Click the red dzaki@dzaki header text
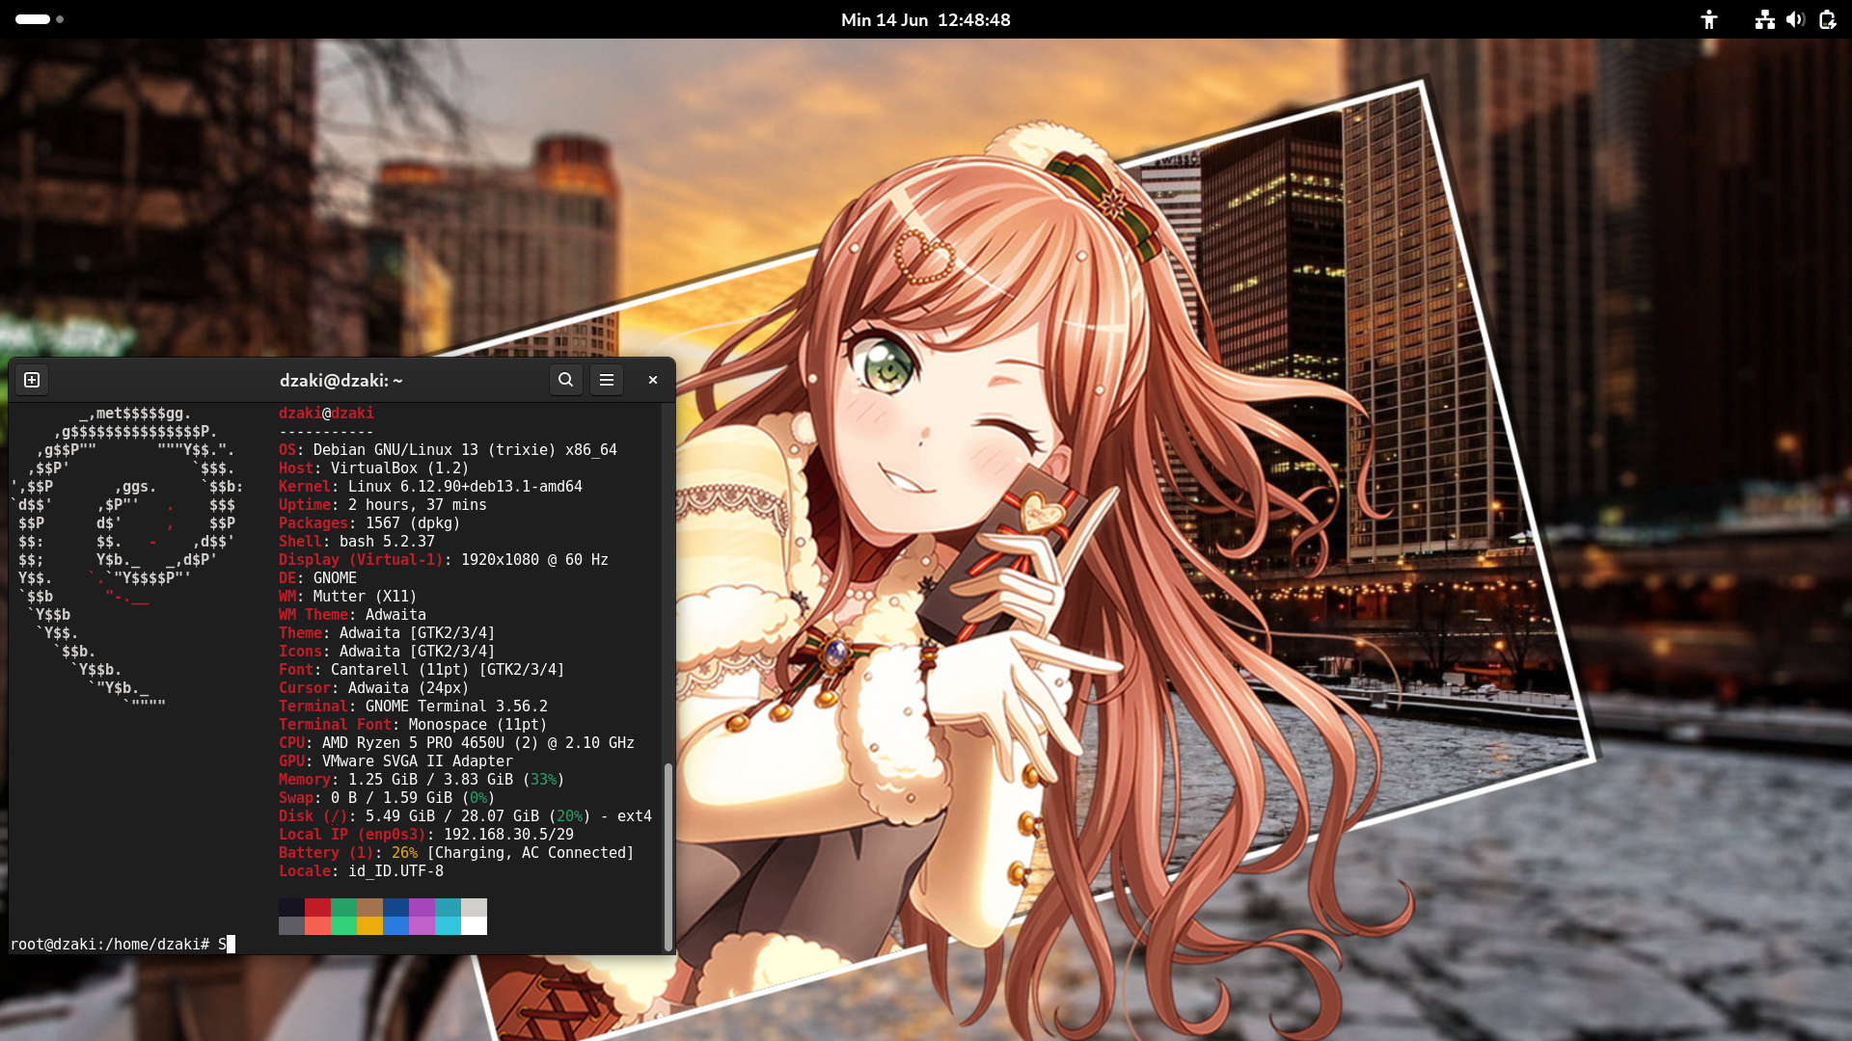1852x1041 pixels. click(x=326, y=413)
